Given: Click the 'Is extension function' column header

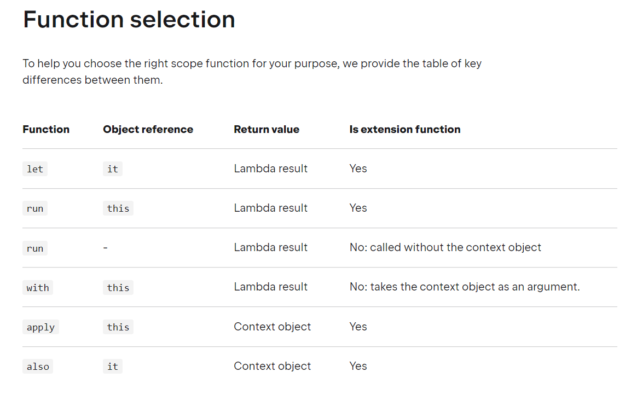Looking at the screenshot, I should pos(405,129).
